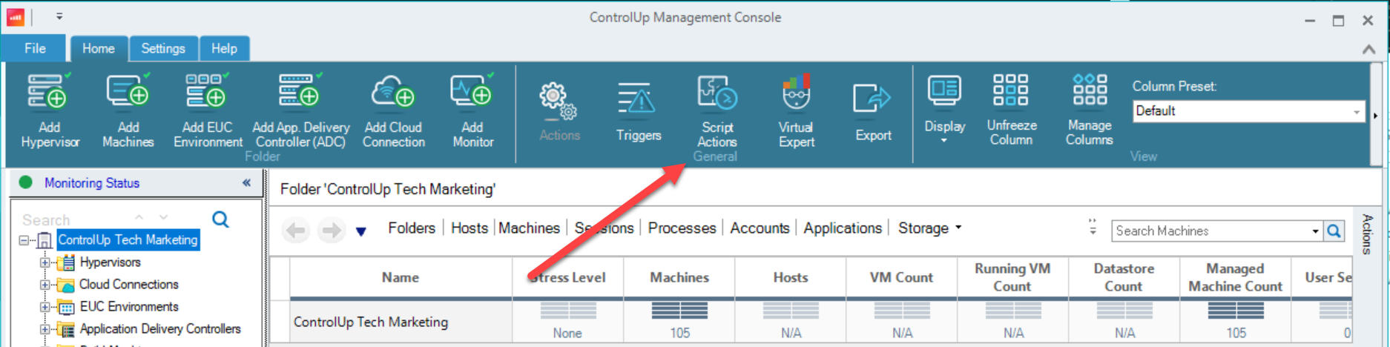Go to next search result arrow
The image size is (1390, 347).
click(163, 217)
